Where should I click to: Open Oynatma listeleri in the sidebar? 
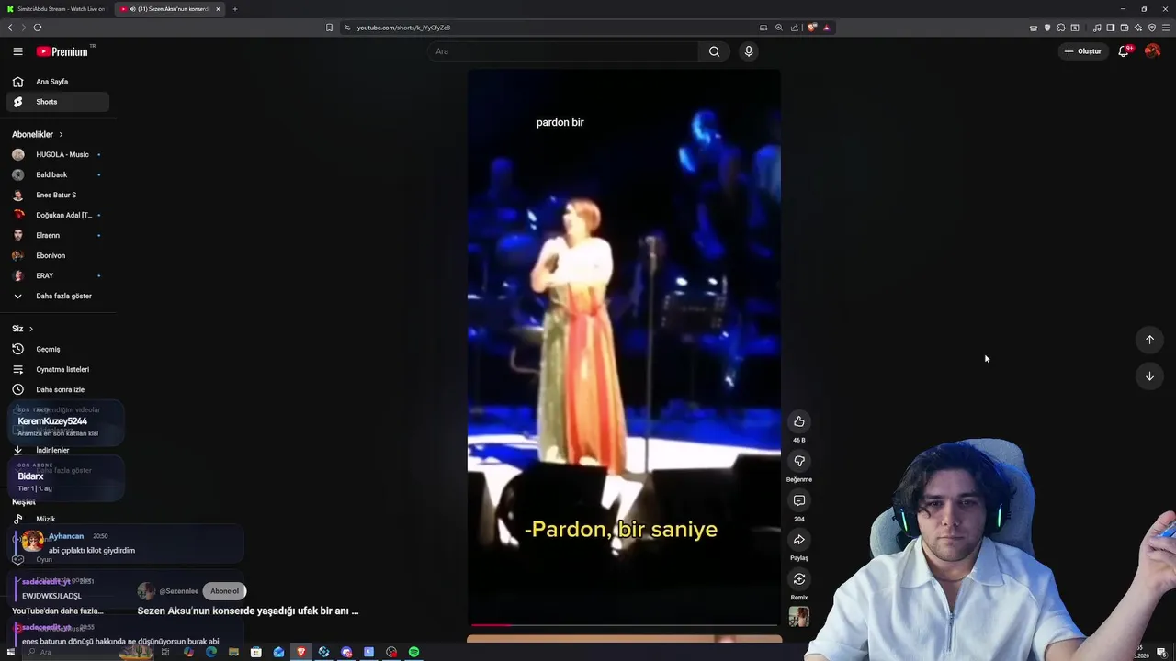point(58,369)
